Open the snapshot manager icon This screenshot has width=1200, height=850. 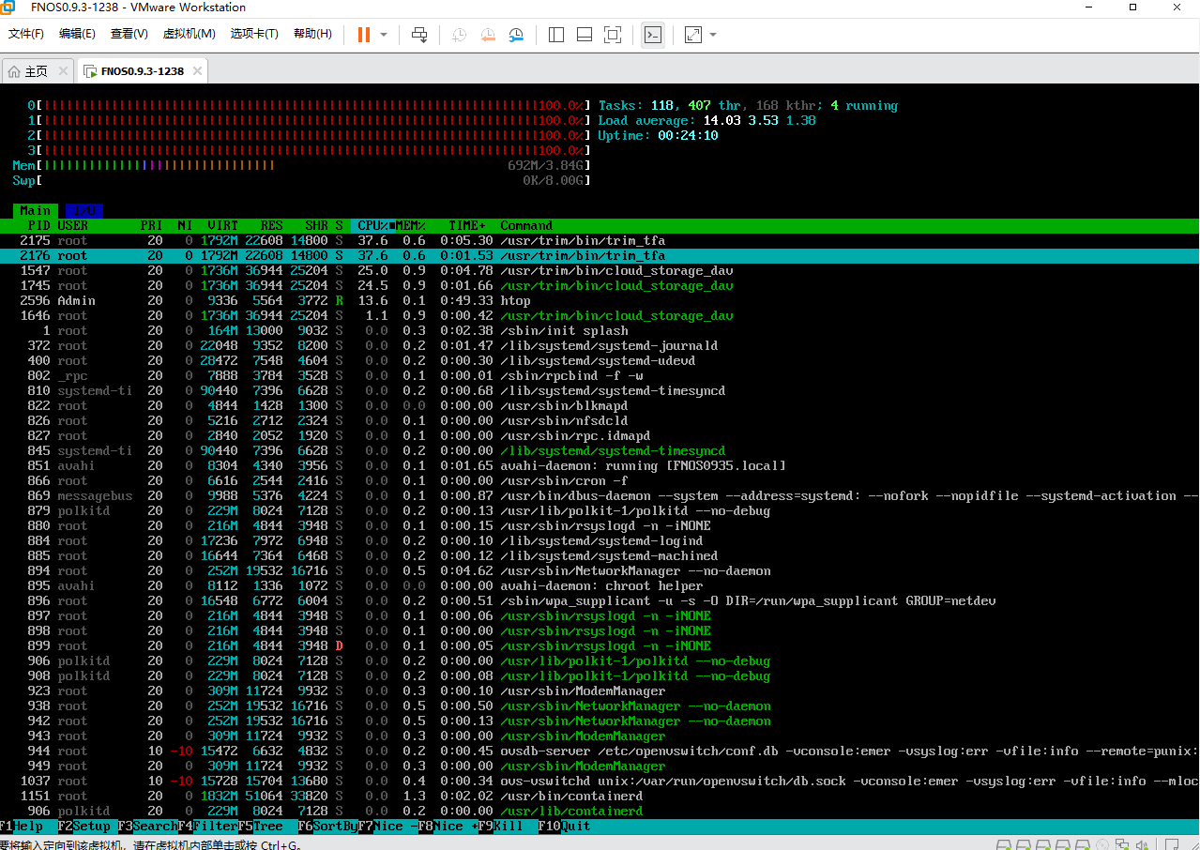(516, 35)
